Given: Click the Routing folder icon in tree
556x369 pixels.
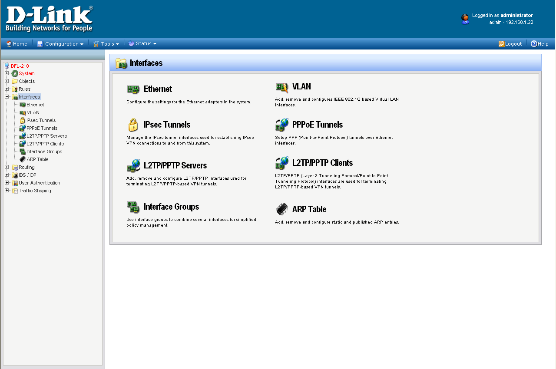Looking at the screenshot, I should pyautogui.click(x=15, y=167).
